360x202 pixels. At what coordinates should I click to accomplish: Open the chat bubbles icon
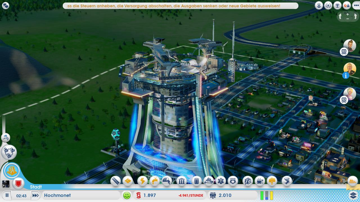5,6
